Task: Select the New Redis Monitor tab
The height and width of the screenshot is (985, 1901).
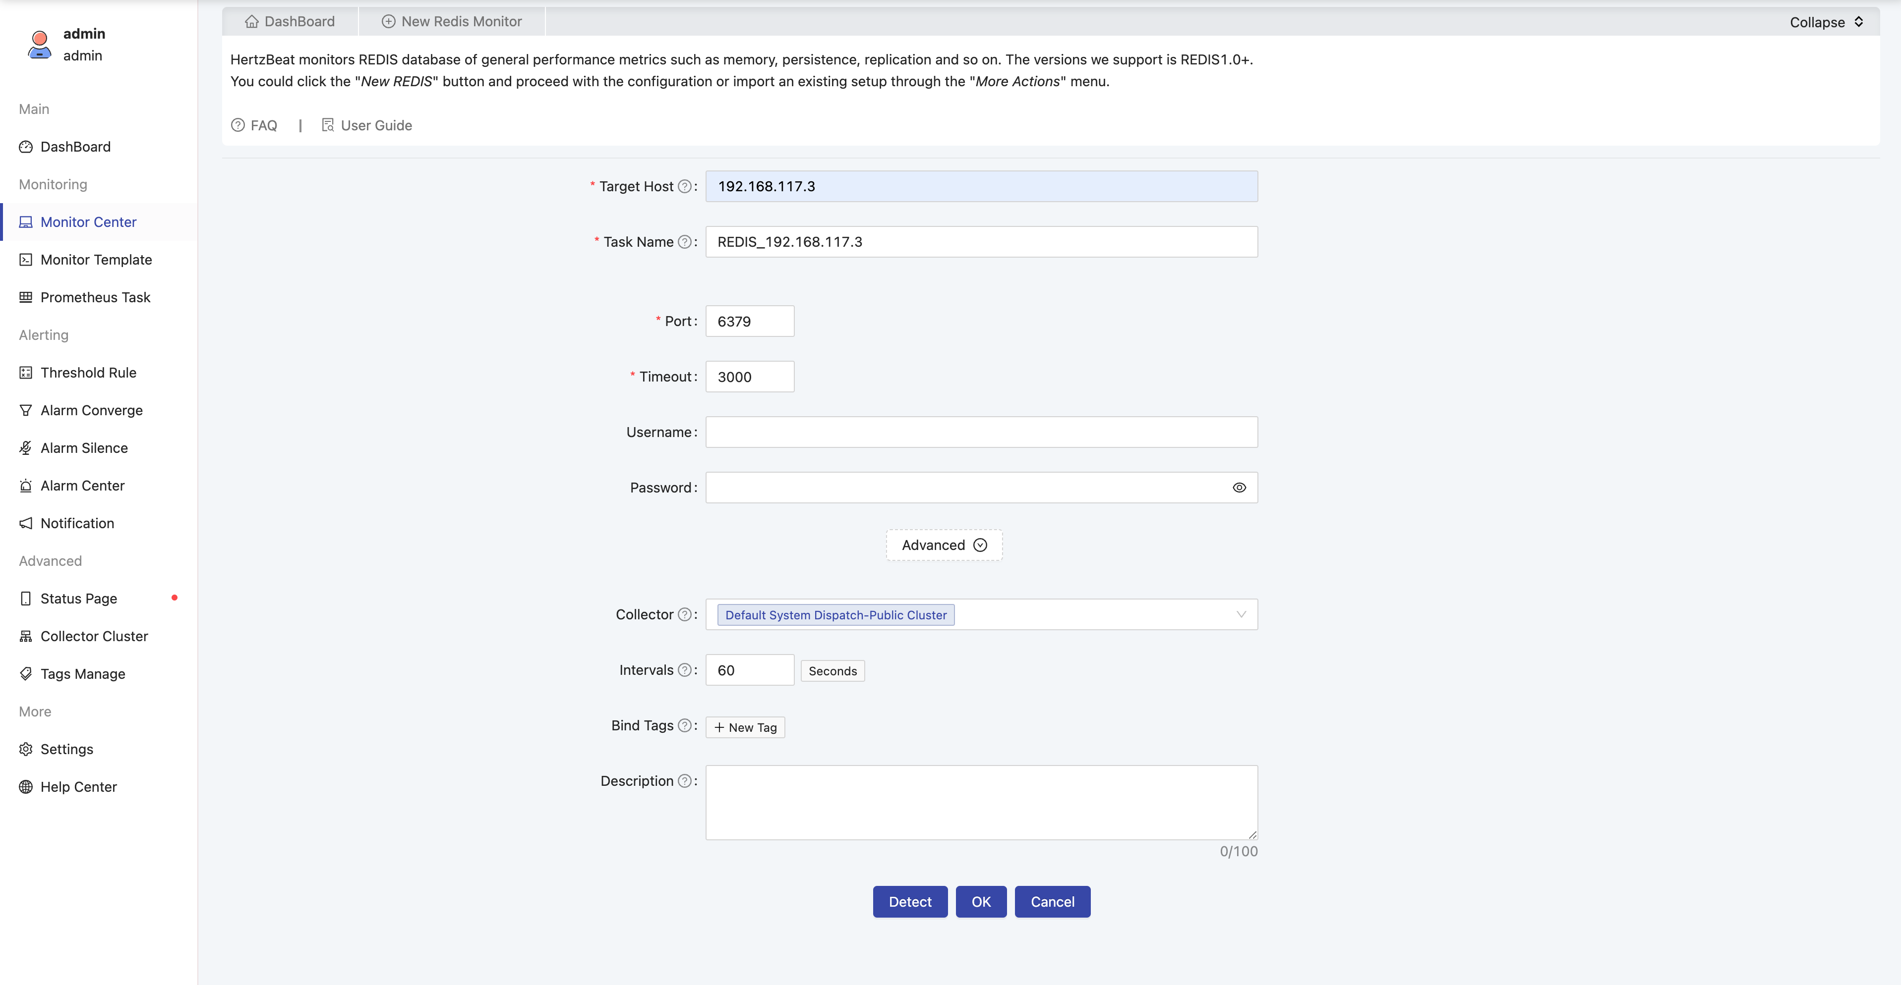Action: click(x=452, y=21)
